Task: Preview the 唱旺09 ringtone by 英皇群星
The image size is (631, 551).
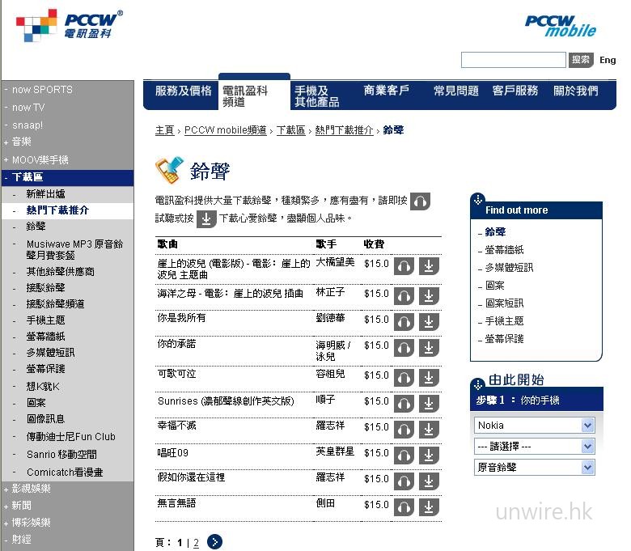Action: [404, 456]
